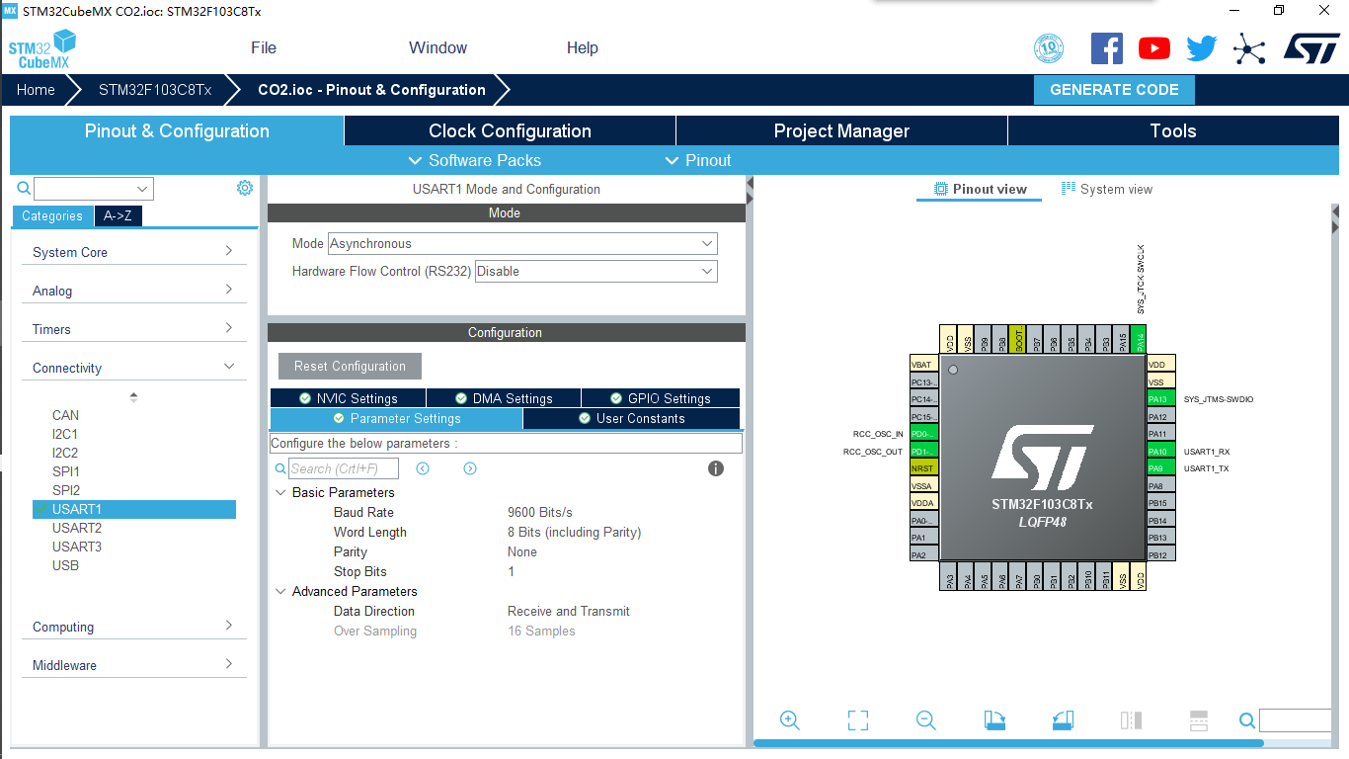Open the YouTube link icon
Screen dimensions: 1349x759
coord(1154,47)
